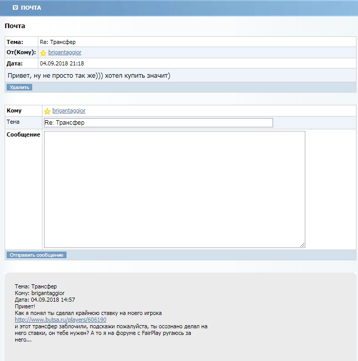Open recipient brigantaggior link in Кому row
The image size is (358, 361).
69,110
